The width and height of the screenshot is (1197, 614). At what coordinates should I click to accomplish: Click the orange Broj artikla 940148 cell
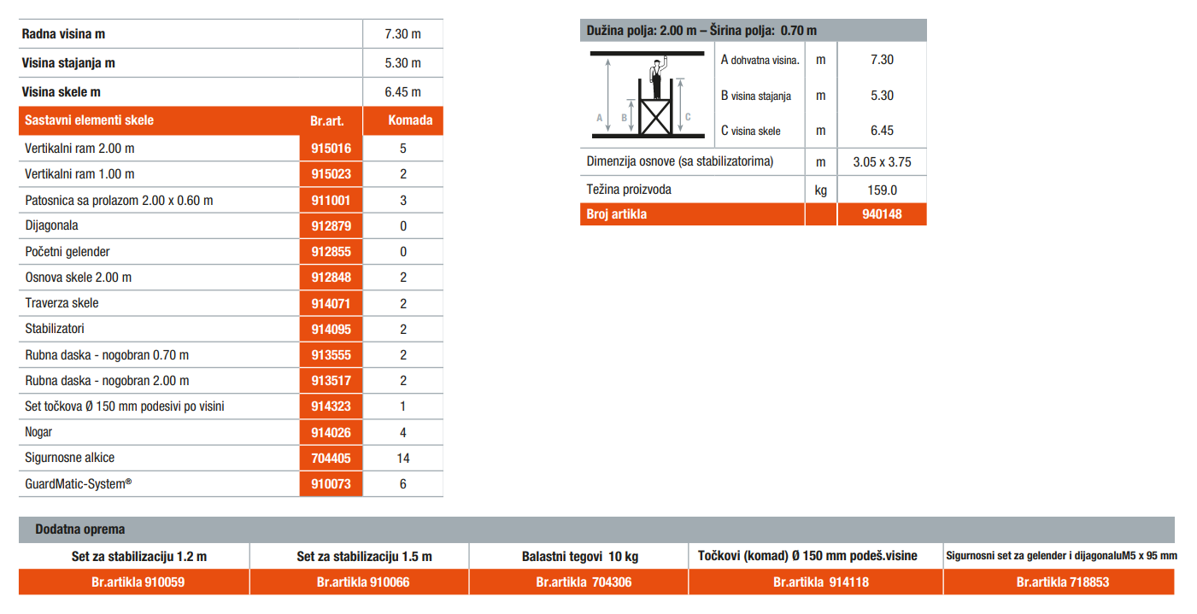pyautogui.click(x=882, y=214)
